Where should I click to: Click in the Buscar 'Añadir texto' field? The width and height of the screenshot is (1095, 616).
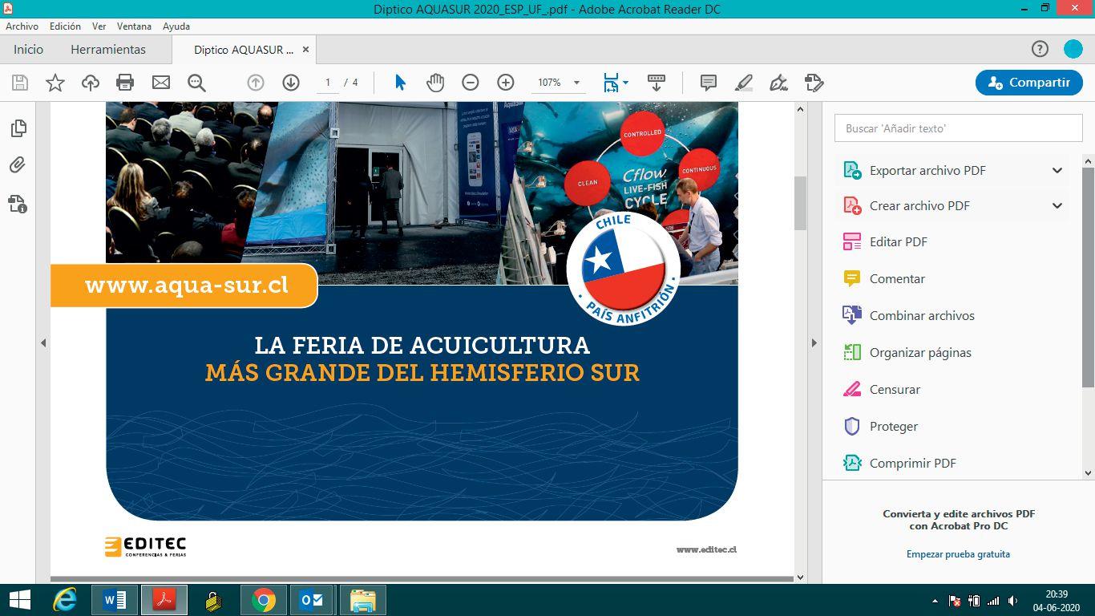959,128
